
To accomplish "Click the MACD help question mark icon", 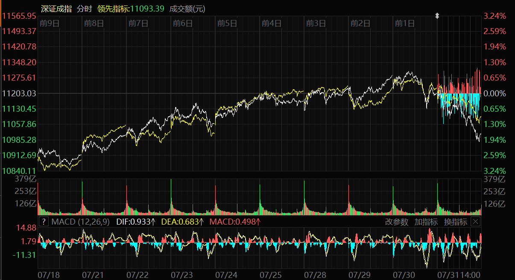I will [x=44, y=222].
